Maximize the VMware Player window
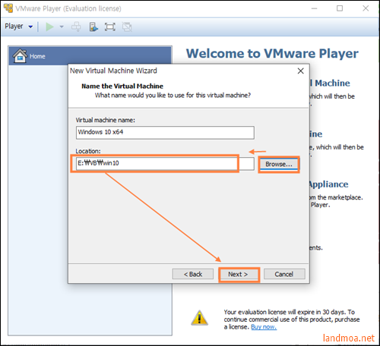Viewport: 380px width, 346px height. point(340,8)
